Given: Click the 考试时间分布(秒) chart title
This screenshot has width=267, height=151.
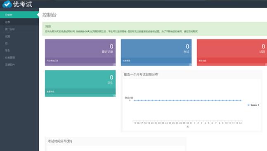Looking at the screenshot, I should pos(60,141).
